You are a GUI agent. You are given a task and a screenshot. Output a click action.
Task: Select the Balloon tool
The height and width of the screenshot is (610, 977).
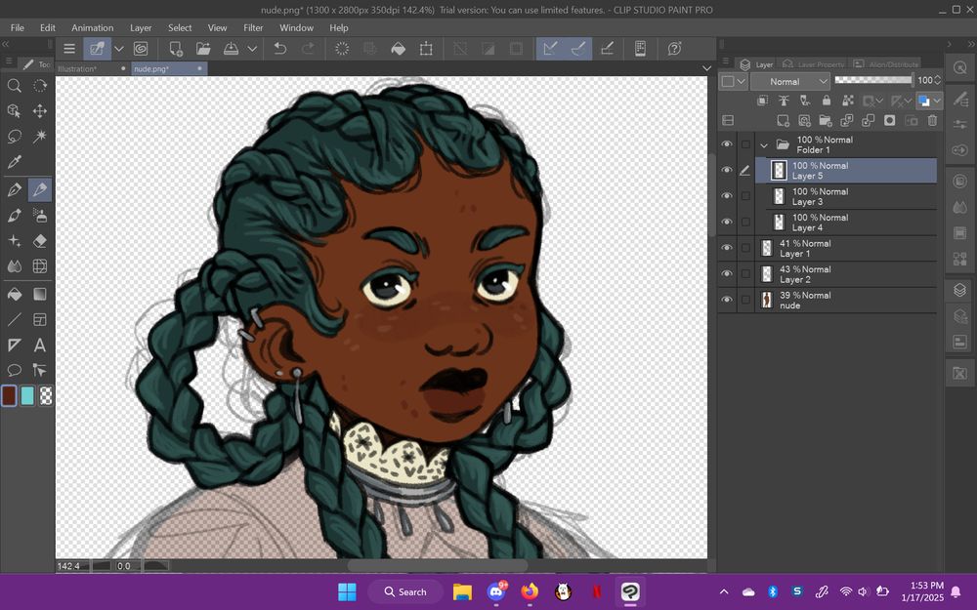coord(14,370)
